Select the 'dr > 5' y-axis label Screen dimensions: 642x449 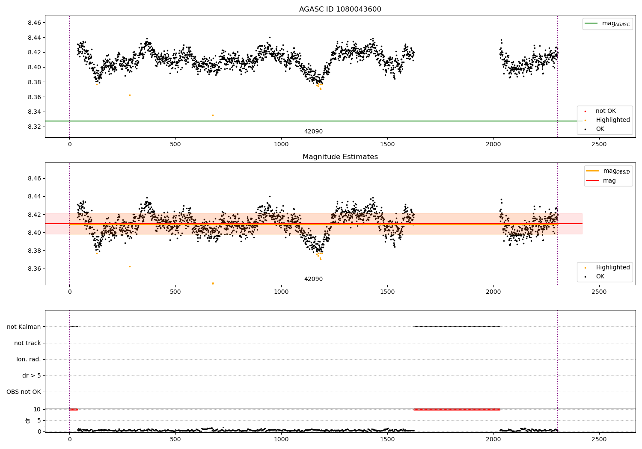coord(32,375)
